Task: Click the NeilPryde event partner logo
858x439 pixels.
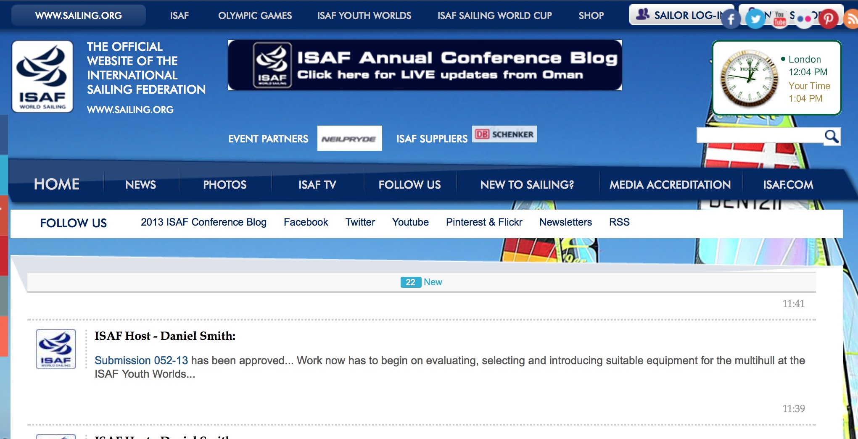Action: (x=349, y=138)
